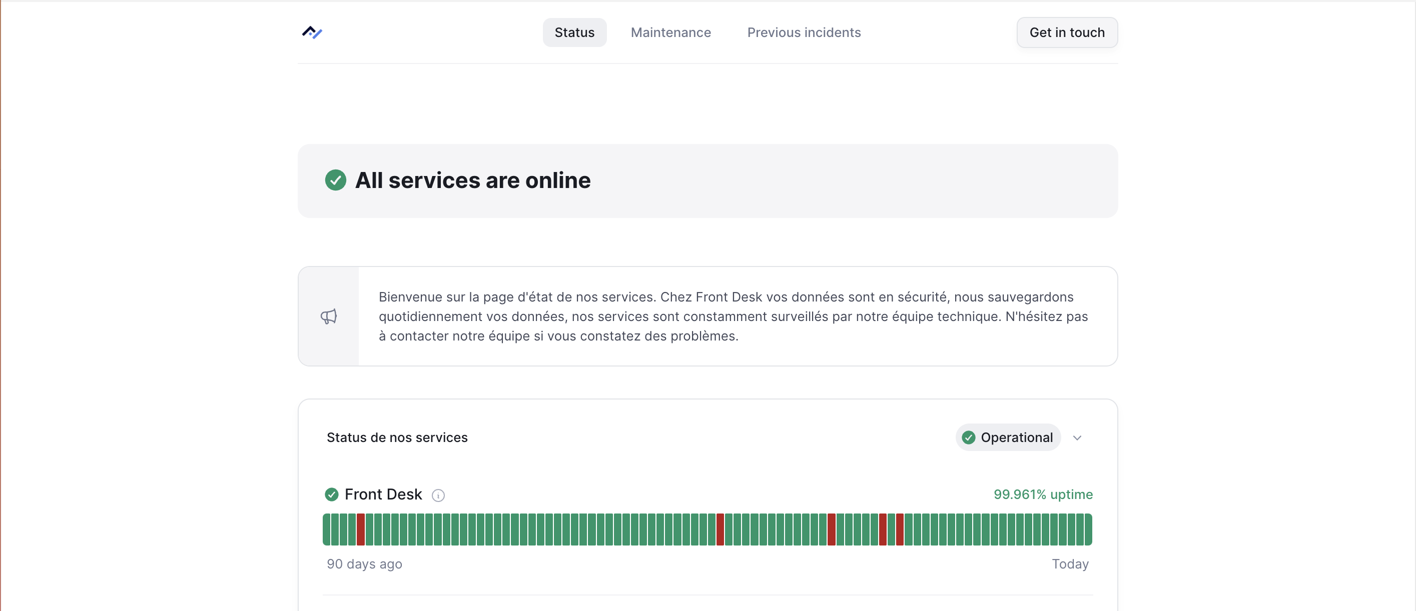
Task: Click the Front Desk green status check
Action: click(x=331, y=494)
